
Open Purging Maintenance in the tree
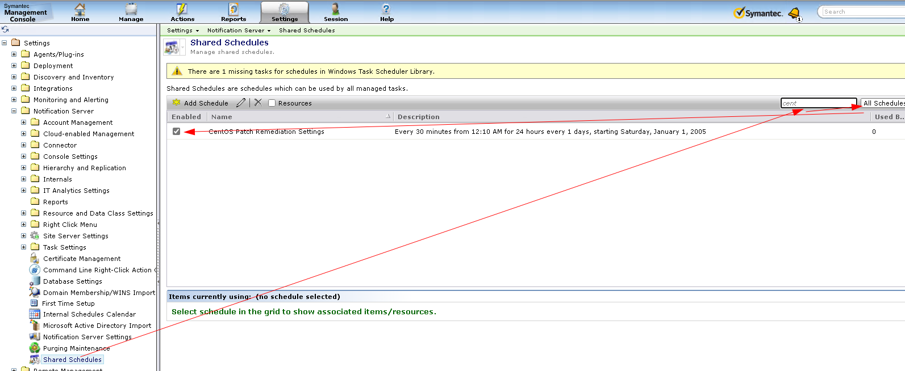coord(76,348)
